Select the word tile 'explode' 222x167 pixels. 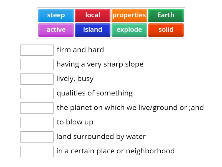pyautogui.click(x=129, y=30)
